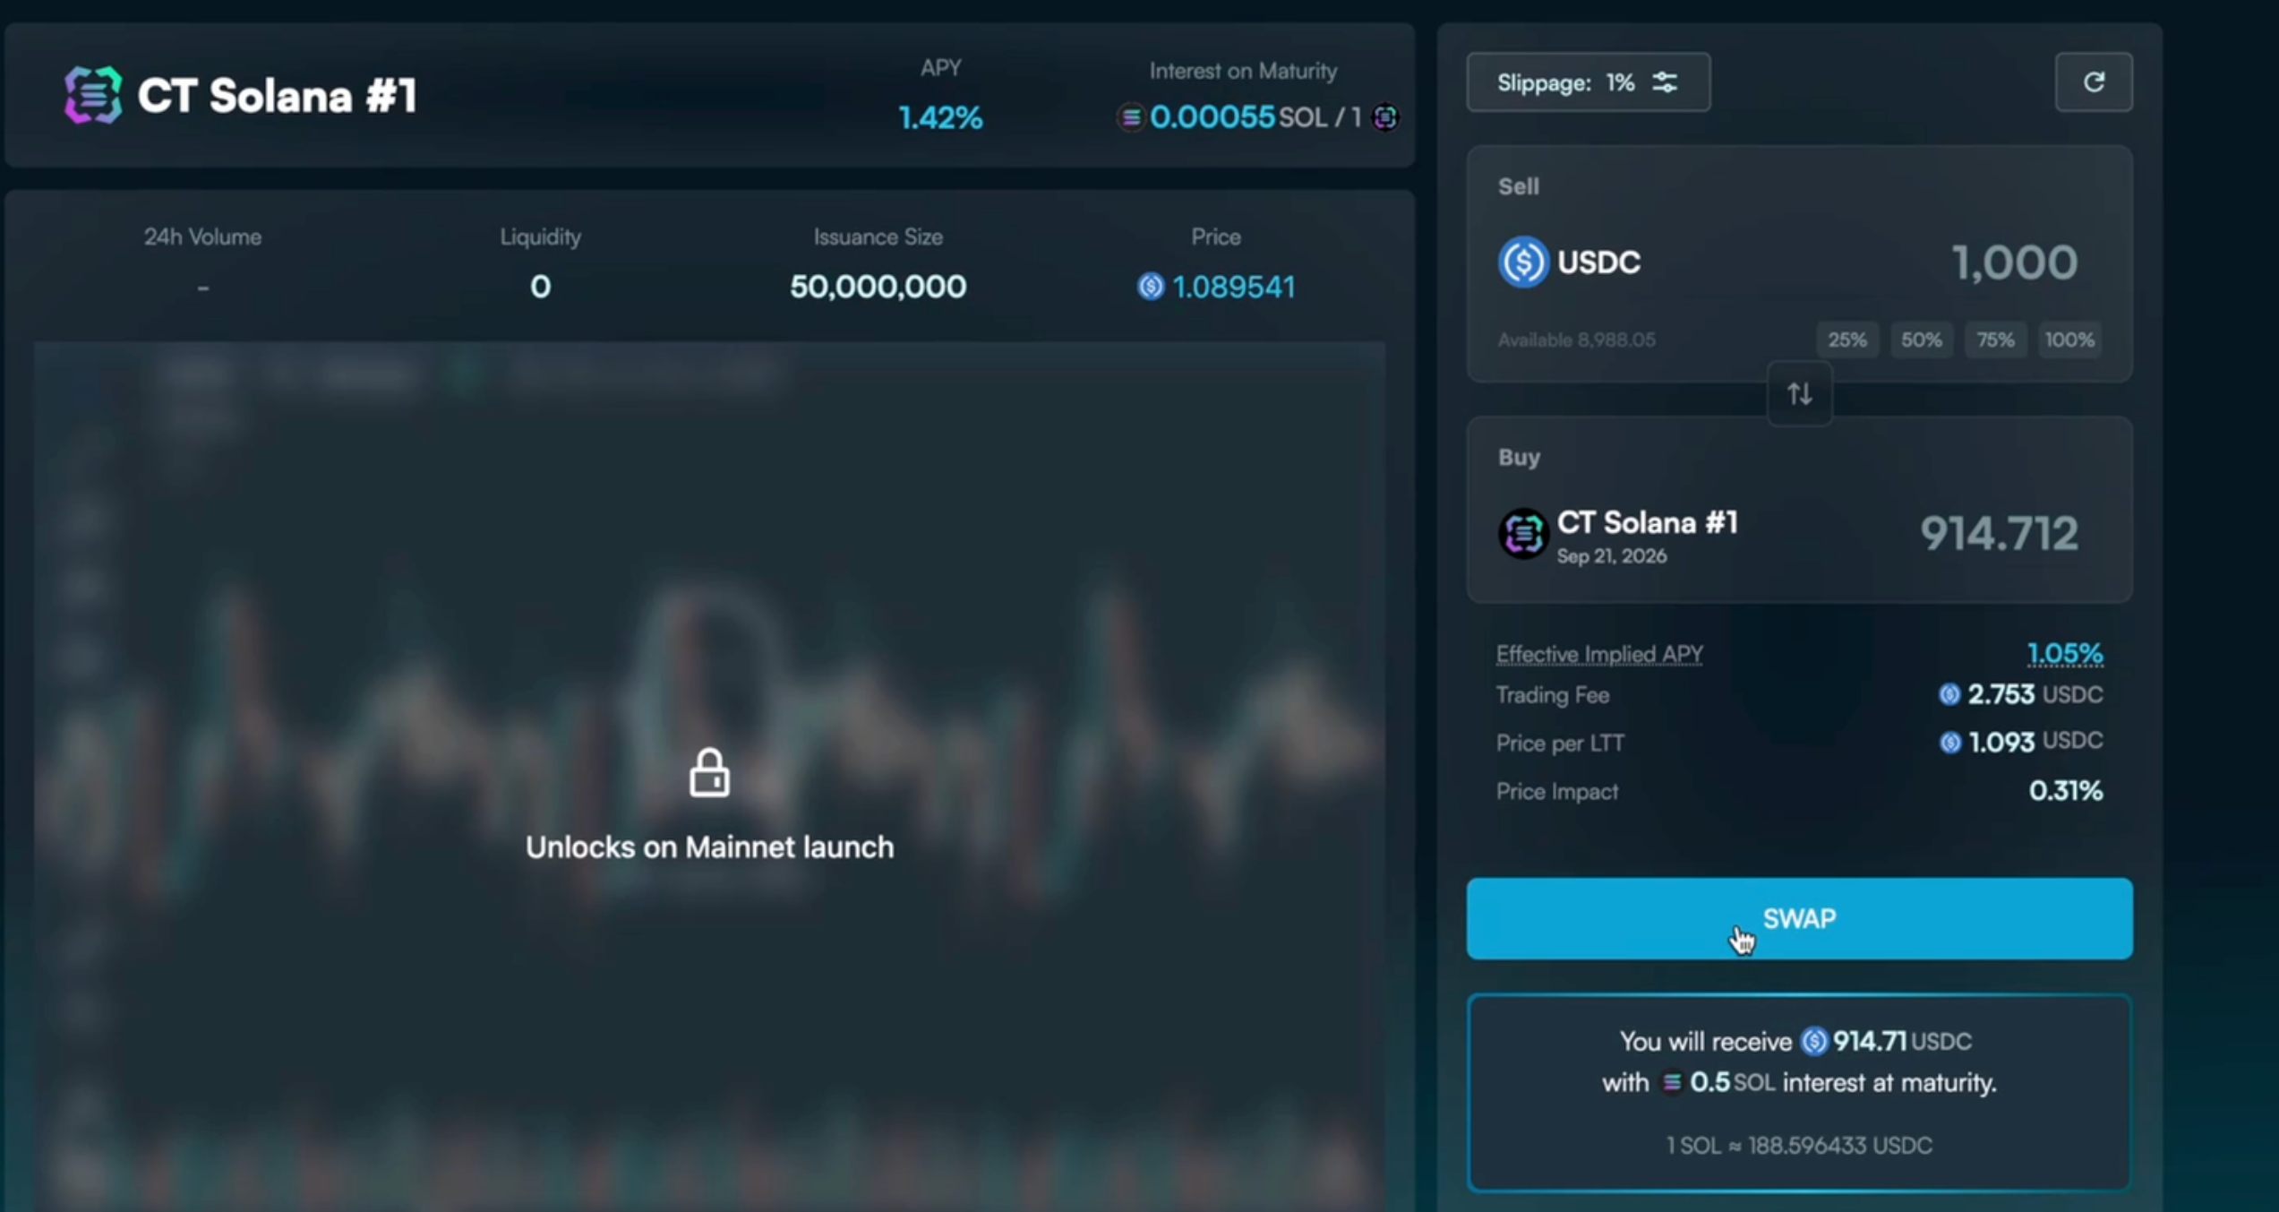
Task: Click the 1,000 sell amount field
Action: pos(2013,263)
